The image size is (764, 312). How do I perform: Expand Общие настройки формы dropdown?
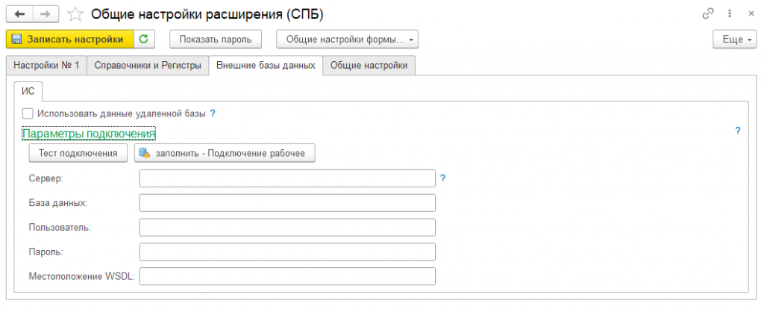(x=347, y=39)
